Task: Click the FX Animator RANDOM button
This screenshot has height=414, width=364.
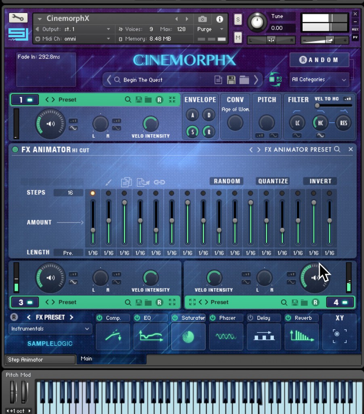Action: tap(227, 181)
